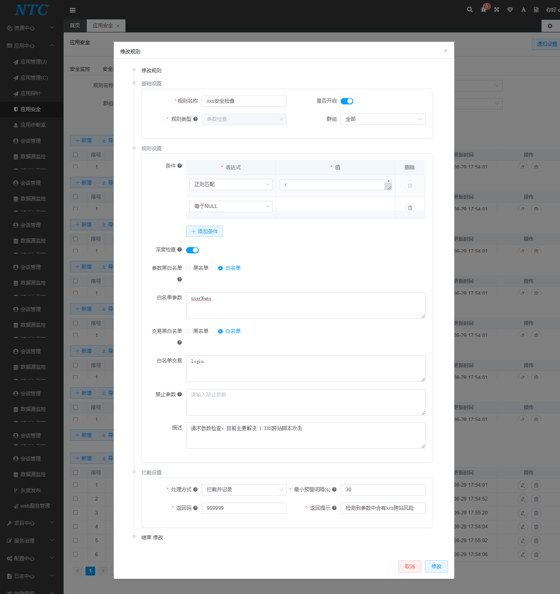Screen dimensions: 560x594
Task: Collapse the 应用中心 sidebar menu
Action: point(32,45)
